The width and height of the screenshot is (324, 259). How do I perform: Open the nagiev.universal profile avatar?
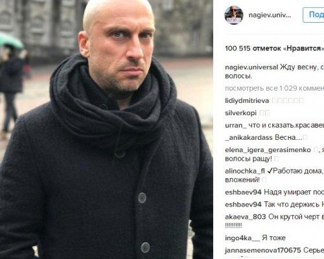pos(234,15)
